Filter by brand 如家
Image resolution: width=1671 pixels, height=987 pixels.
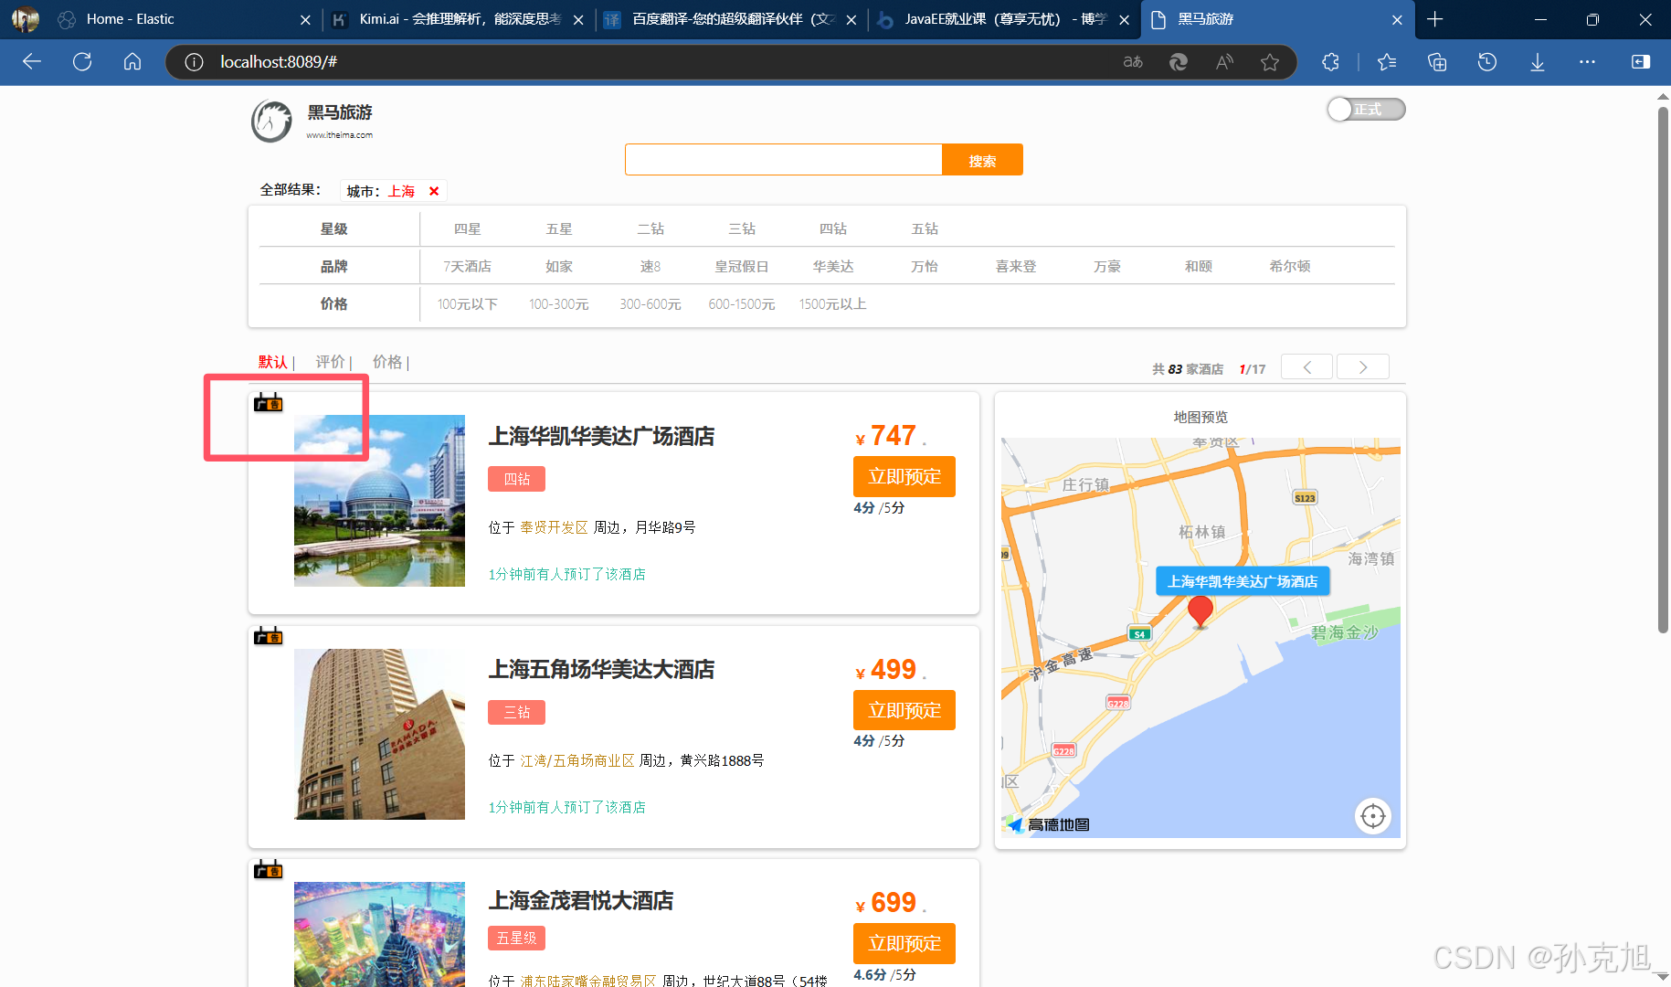(x=559, y=266)
